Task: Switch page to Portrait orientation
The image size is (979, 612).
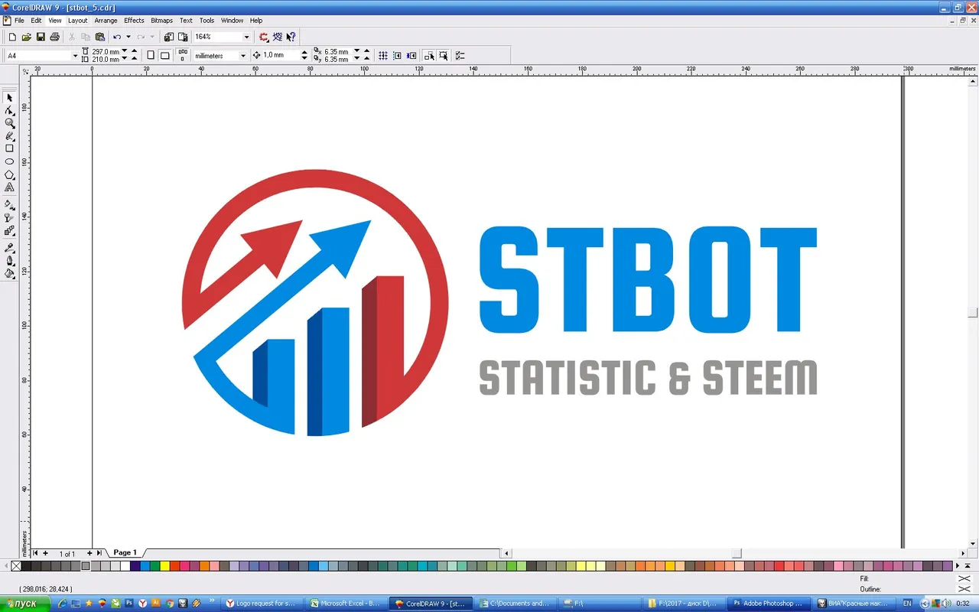Action: pyautogui.click(x=151, y=55)
